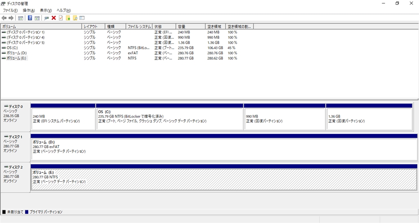Click the 235.79 GB capacity cell
The height and width of the screenshot is (223, 419).
[186, 48]
